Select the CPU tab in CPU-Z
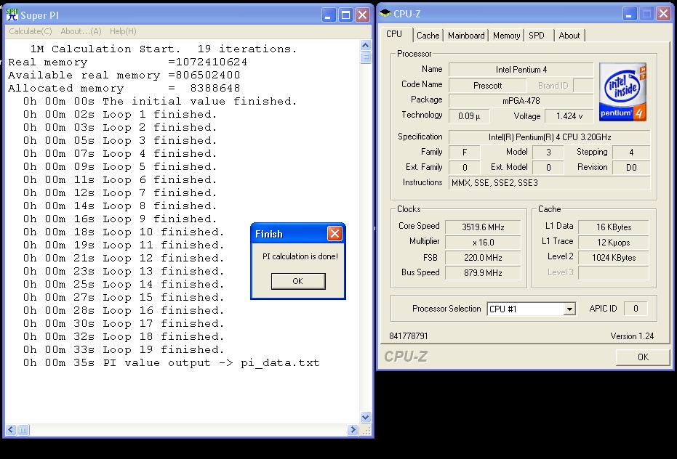Image resolution: width=677 pixels, height=459 pixels. (x=394, y=34)
